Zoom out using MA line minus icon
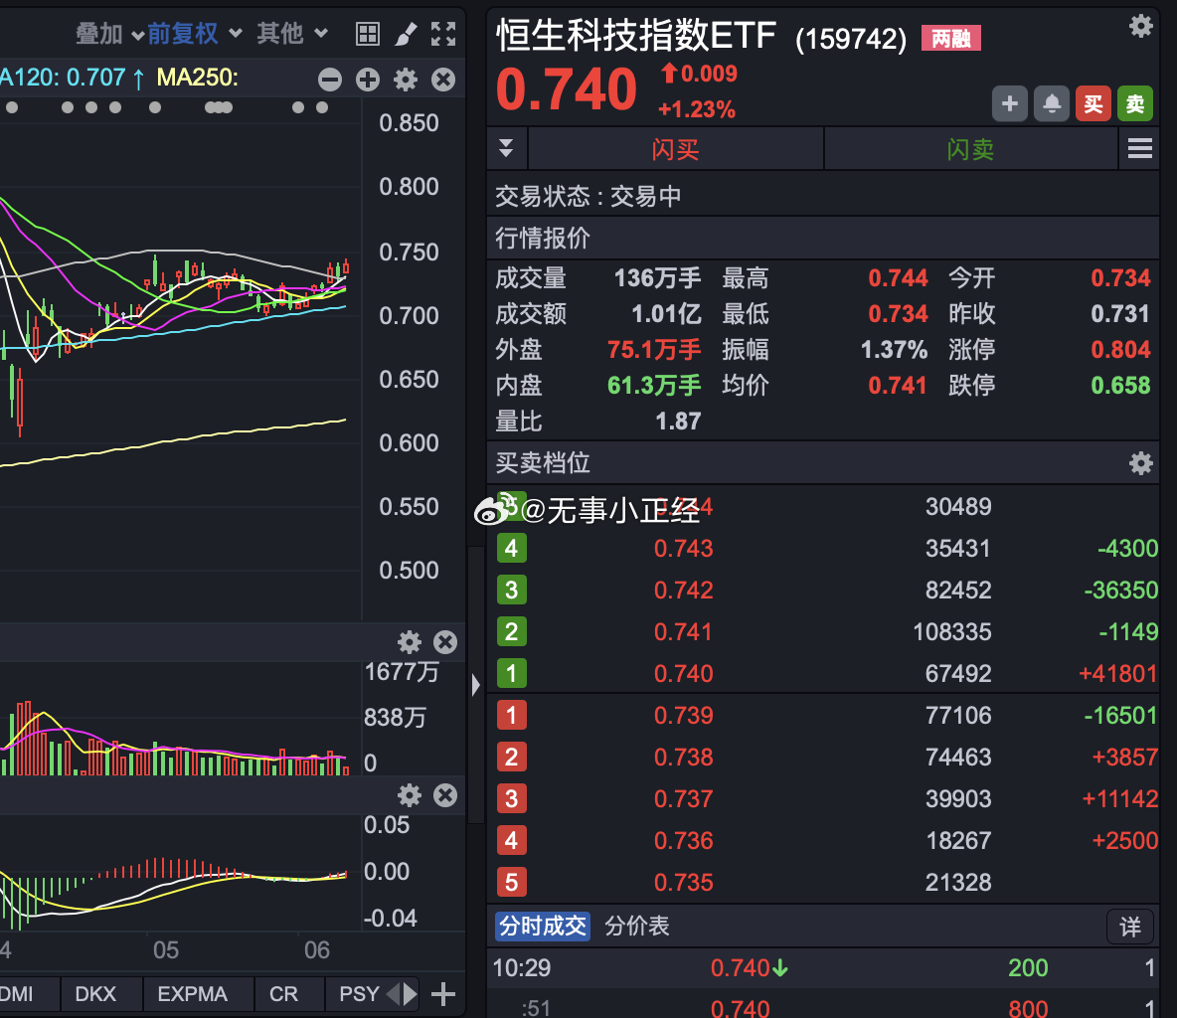Viewport: 1177px width, 1018px height. tap(329, 80)
